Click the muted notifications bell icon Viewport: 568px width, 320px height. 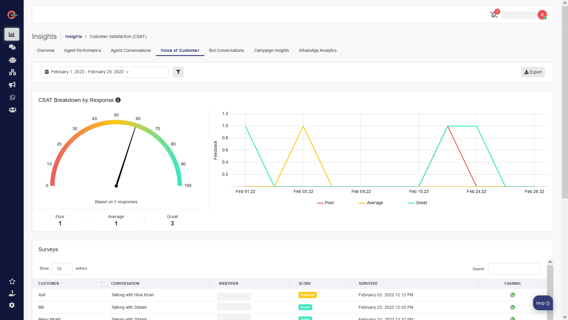click(493, 15)
